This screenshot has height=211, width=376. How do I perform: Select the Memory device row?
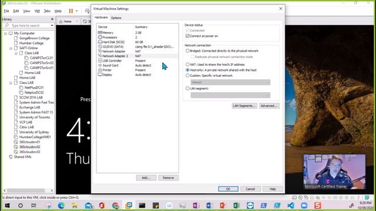pos(137,33)
